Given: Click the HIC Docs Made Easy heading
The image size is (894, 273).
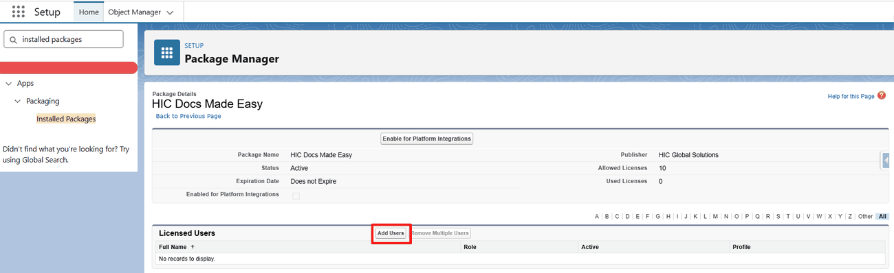Looking at the screenshot, I should pos(207,104).
